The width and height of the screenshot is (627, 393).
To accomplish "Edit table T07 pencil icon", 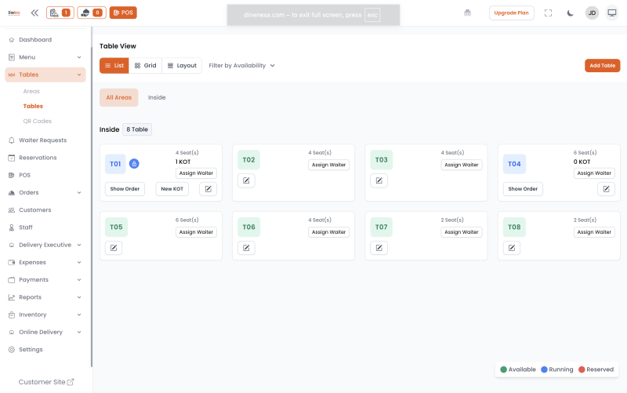I will (379, 248).
